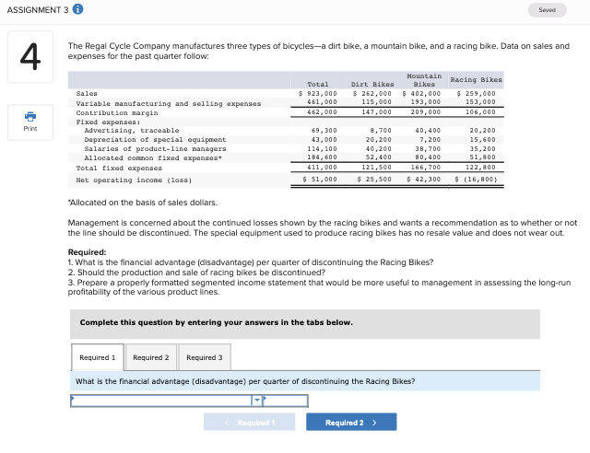The image size is (590, 453).
Task: Select the Dirt Bikes sales $ 262,000
Action: pos(372,94)
